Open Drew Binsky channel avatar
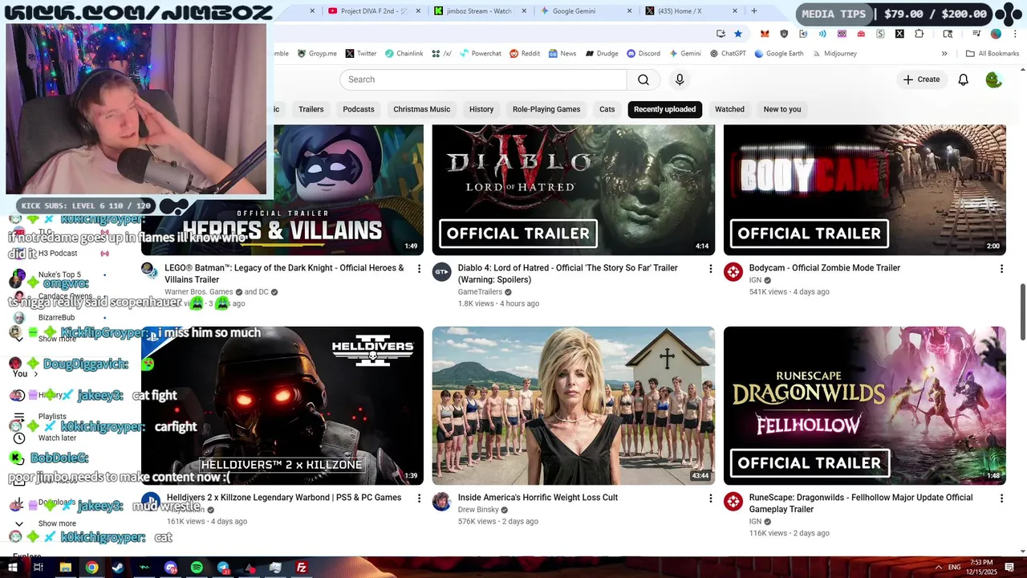 (441, 502)
